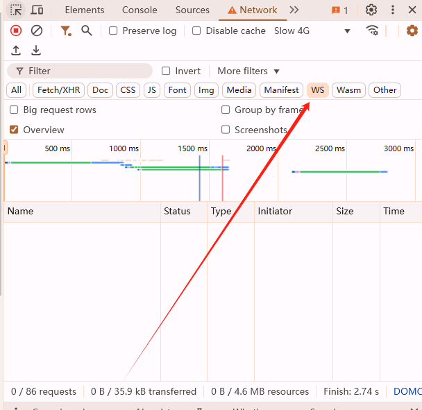Enable Group by frame checkbox
The height and width of the screenshot is (410, 422).
click(x=226, y=110)
